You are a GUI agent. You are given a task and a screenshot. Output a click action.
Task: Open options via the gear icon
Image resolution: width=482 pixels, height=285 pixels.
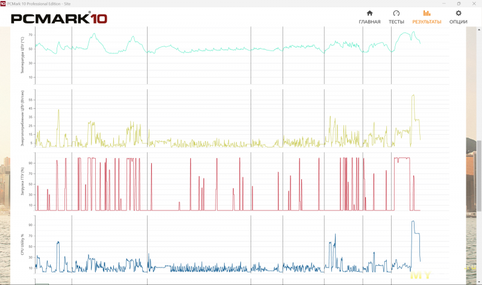click(459, 13)
